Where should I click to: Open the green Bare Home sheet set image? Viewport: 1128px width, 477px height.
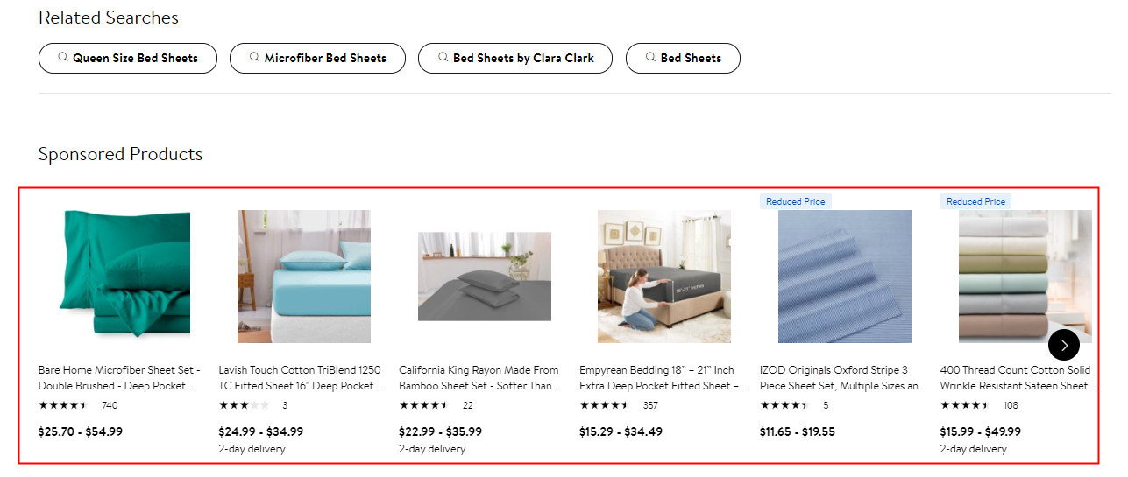[x=124, y=276]
